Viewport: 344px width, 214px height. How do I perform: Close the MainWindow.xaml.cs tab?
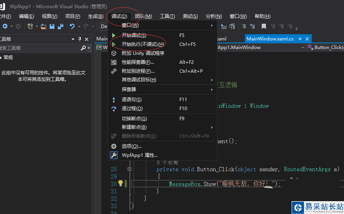[307, 39]
